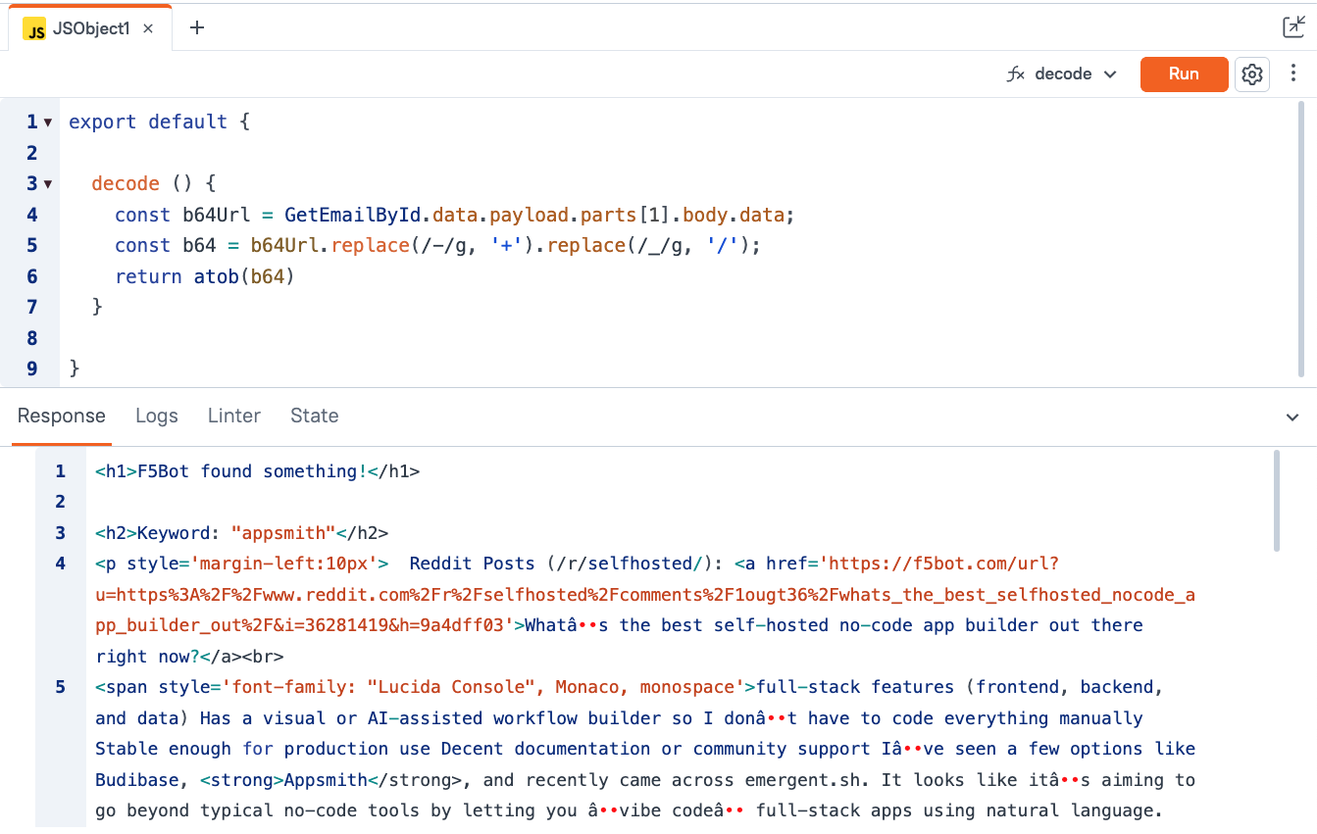Screen dimensions: 1317x834
Task: Click the response pane vertical scrollbar
Action: [x=1276, y=500]
